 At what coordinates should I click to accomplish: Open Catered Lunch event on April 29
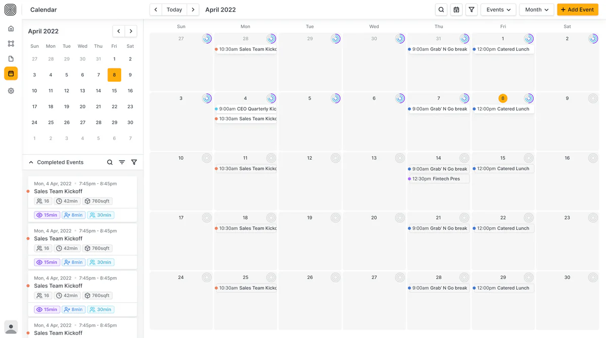[503, 288]
